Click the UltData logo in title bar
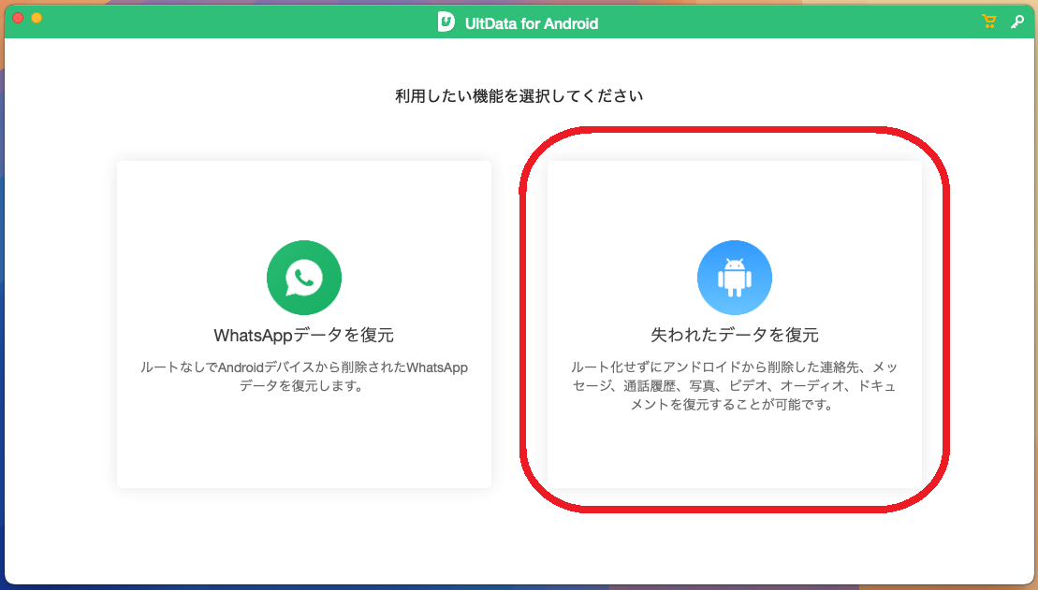Viewport: 1038px width, 590px height. tap(446, 22)
